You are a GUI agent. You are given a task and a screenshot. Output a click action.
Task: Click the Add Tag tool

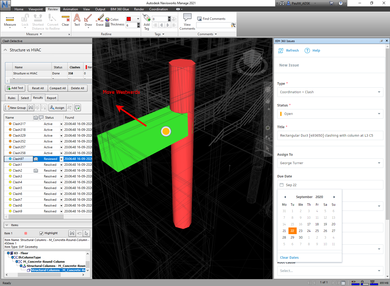point(147,21)
